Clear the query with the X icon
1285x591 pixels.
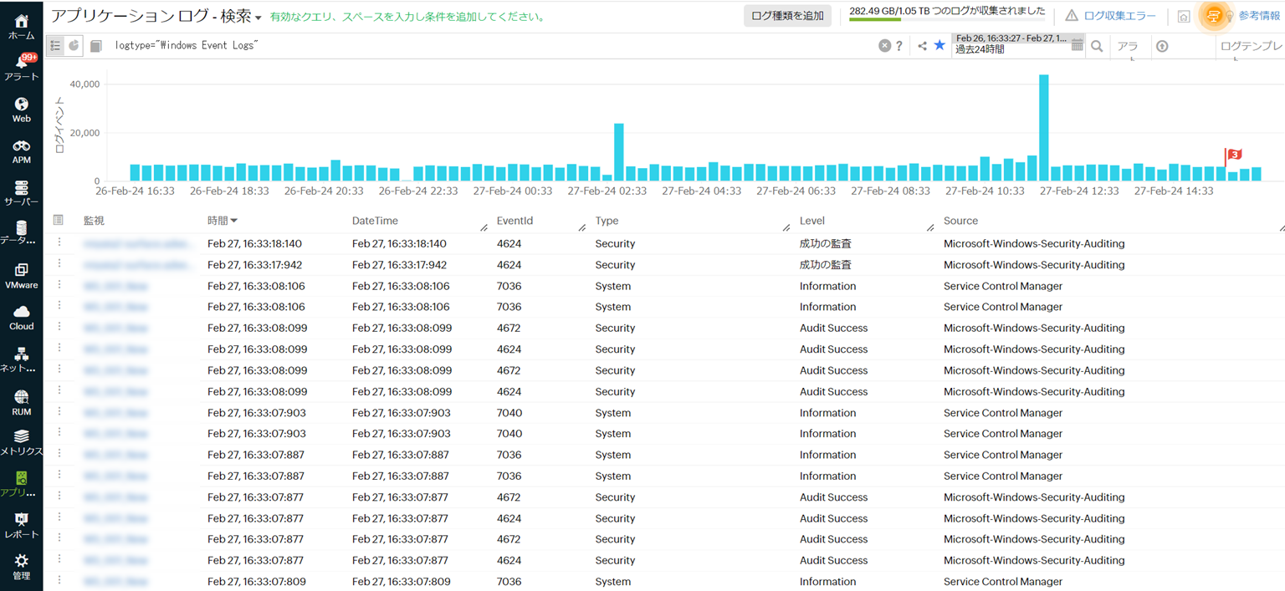point(884,46)
